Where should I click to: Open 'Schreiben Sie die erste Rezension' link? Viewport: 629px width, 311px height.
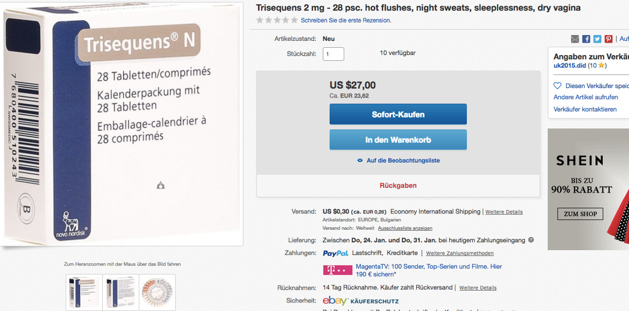click(346, 20)
